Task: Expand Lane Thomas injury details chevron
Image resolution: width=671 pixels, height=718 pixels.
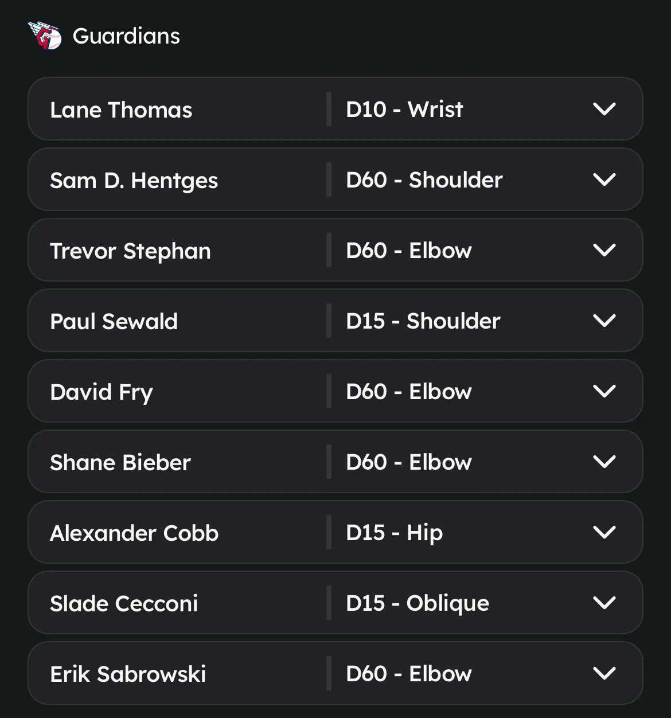Action: pos(604,109)
